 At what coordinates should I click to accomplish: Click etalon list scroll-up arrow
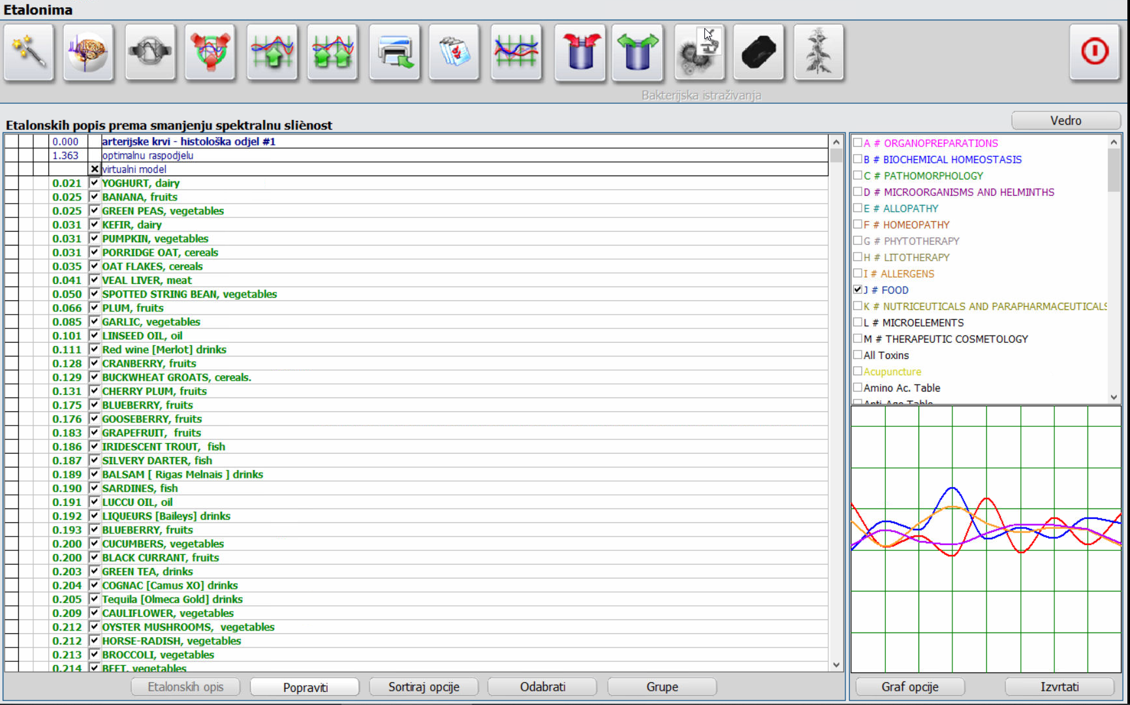tap(836, 142)
